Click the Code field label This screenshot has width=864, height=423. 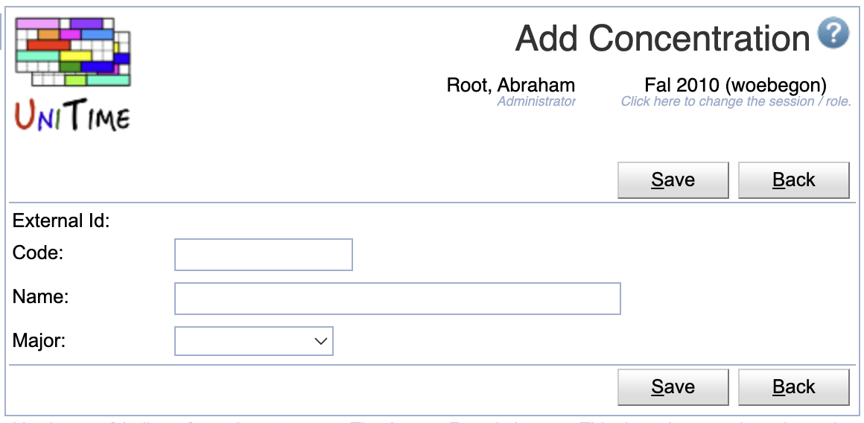[x=38, y=252]
